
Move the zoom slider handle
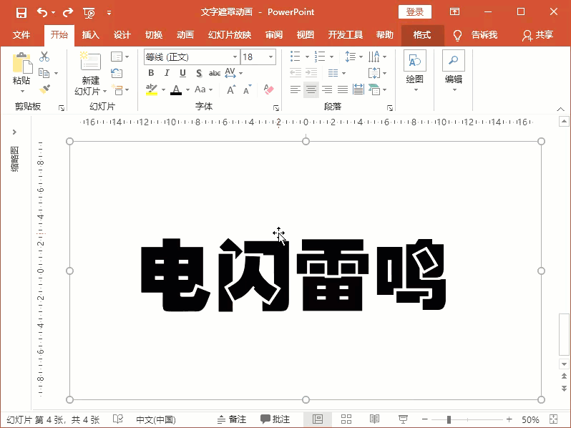tap(449, 419)
